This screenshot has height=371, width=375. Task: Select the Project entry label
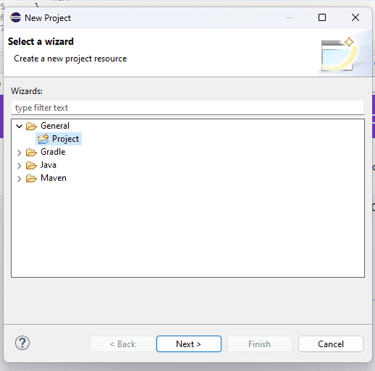click(x=65, y=139)
